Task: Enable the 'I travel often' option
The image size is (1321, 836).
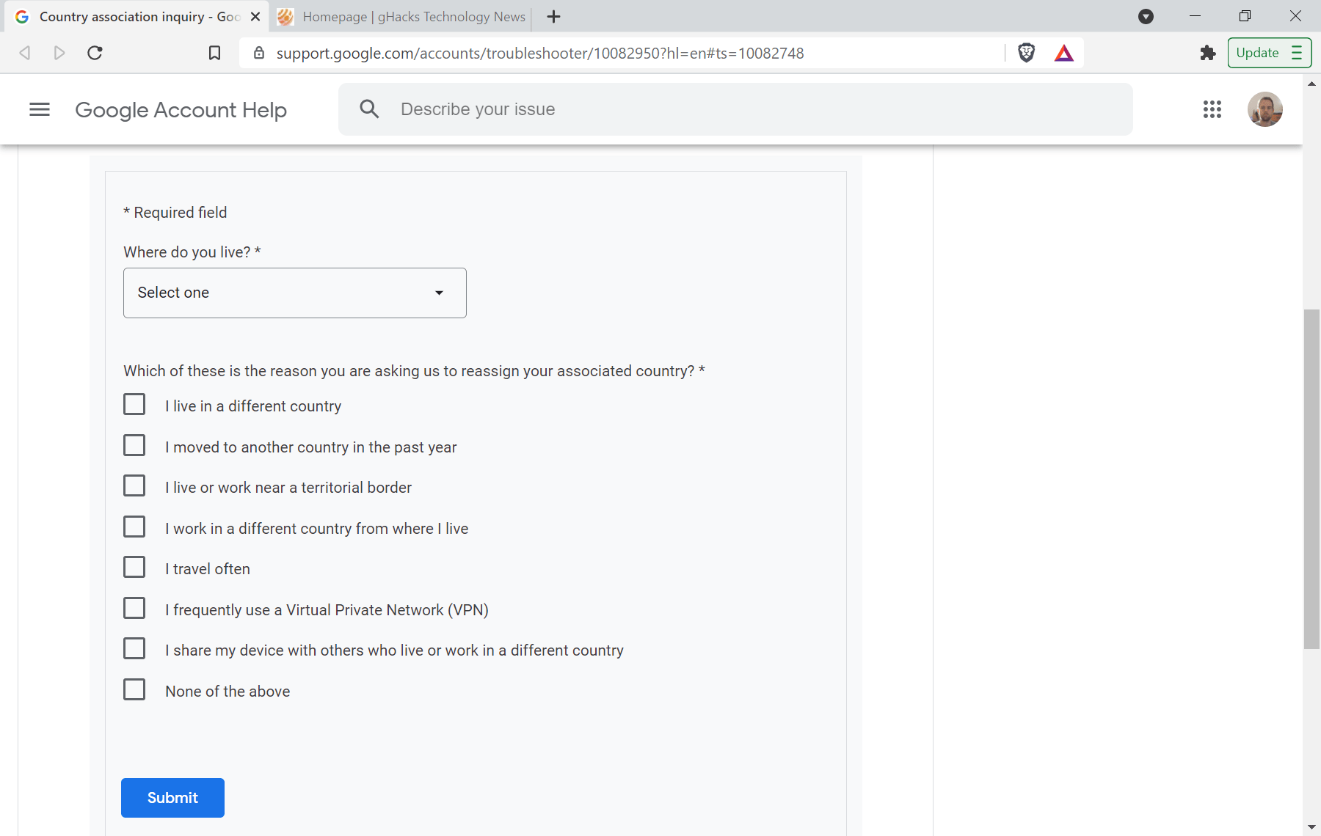Action: (134, 566)
